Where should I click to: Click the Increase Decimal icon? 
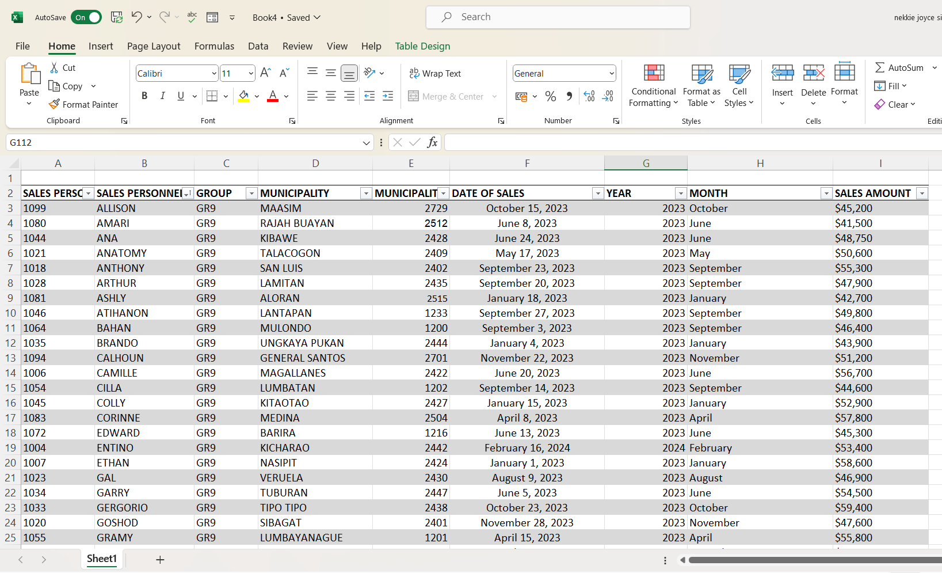(589, 97)
